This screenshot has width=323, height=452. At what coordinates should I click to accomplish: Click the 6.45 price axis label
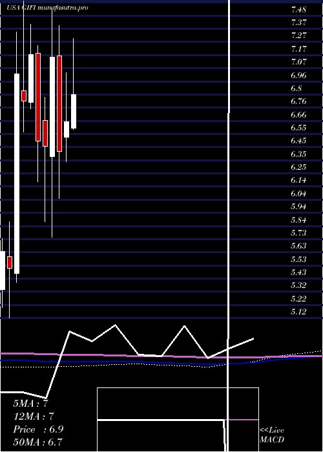[x=298, y=141]
